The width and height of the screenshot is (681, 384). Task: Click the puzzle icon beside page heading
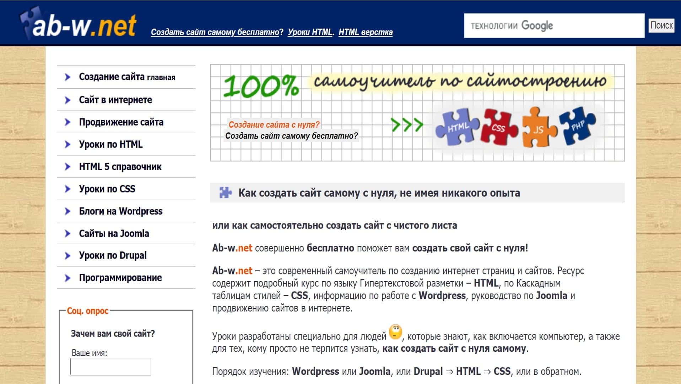225,193
